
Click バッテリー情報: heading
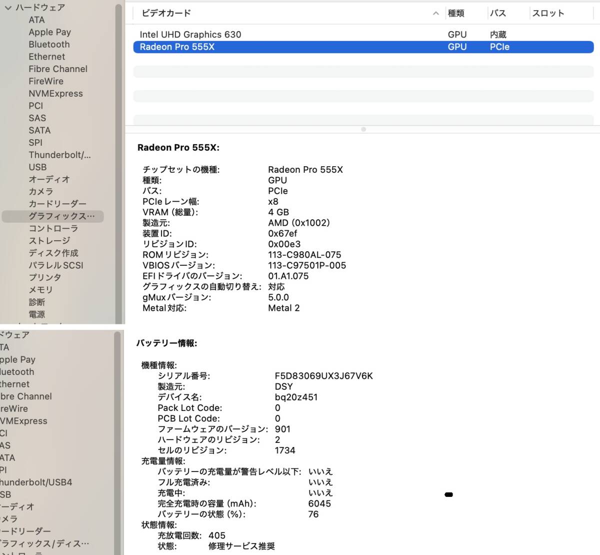[167, 343]
